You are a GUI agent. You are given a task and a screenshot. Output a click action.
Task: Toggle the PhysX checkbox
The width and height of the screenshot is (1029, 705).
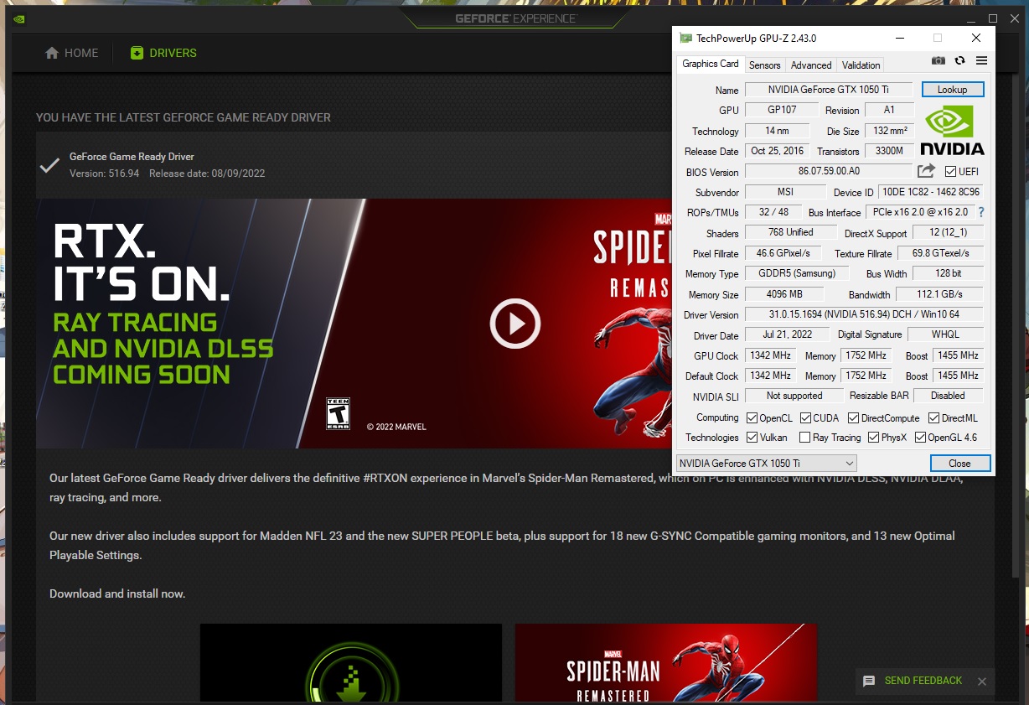(x=874, y=438)
